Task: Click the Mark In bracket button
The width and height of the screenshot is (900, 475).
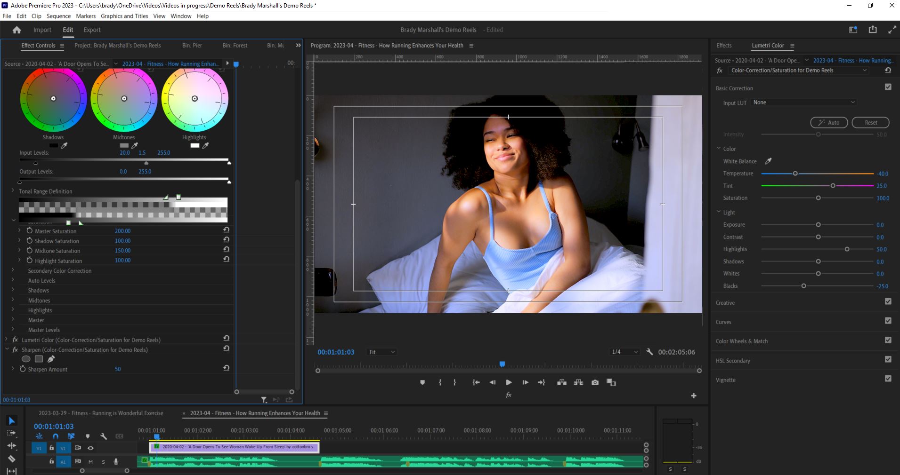Action: pos(440,382)
